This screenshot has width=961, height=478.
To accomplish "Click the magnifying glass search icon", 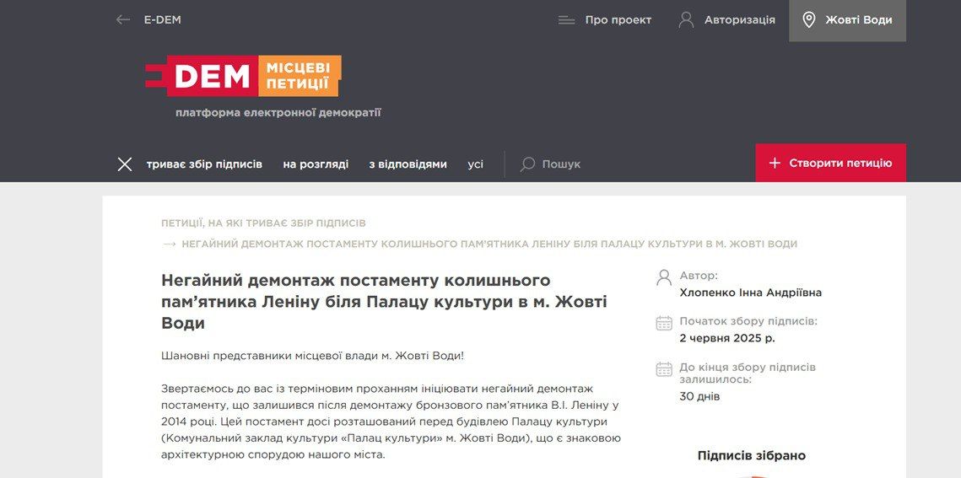I will click(528, 164).
